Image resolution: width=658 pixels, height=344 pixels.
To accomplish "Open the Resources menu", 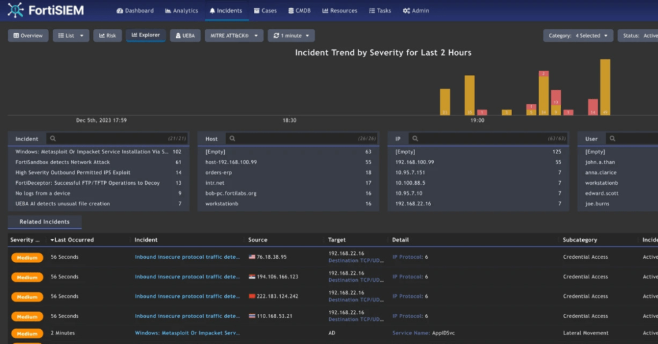I will pyautogui.click(x=339, y=10).
